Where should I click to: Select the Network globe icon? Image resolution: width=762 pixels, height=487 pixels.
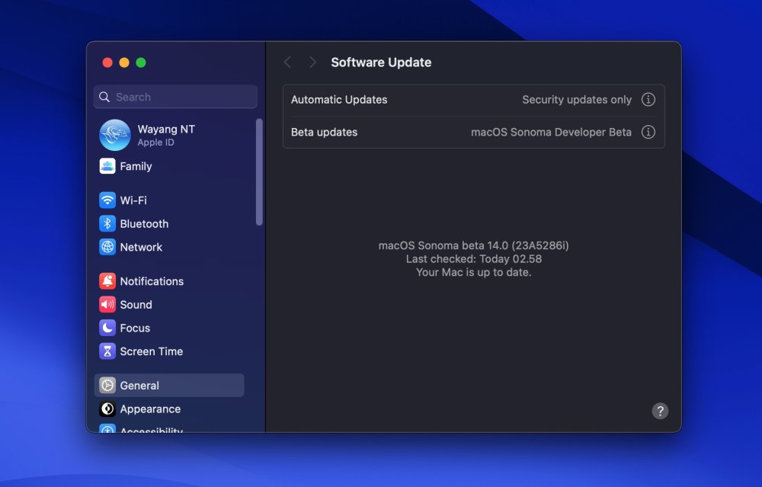tap(107, 247)
